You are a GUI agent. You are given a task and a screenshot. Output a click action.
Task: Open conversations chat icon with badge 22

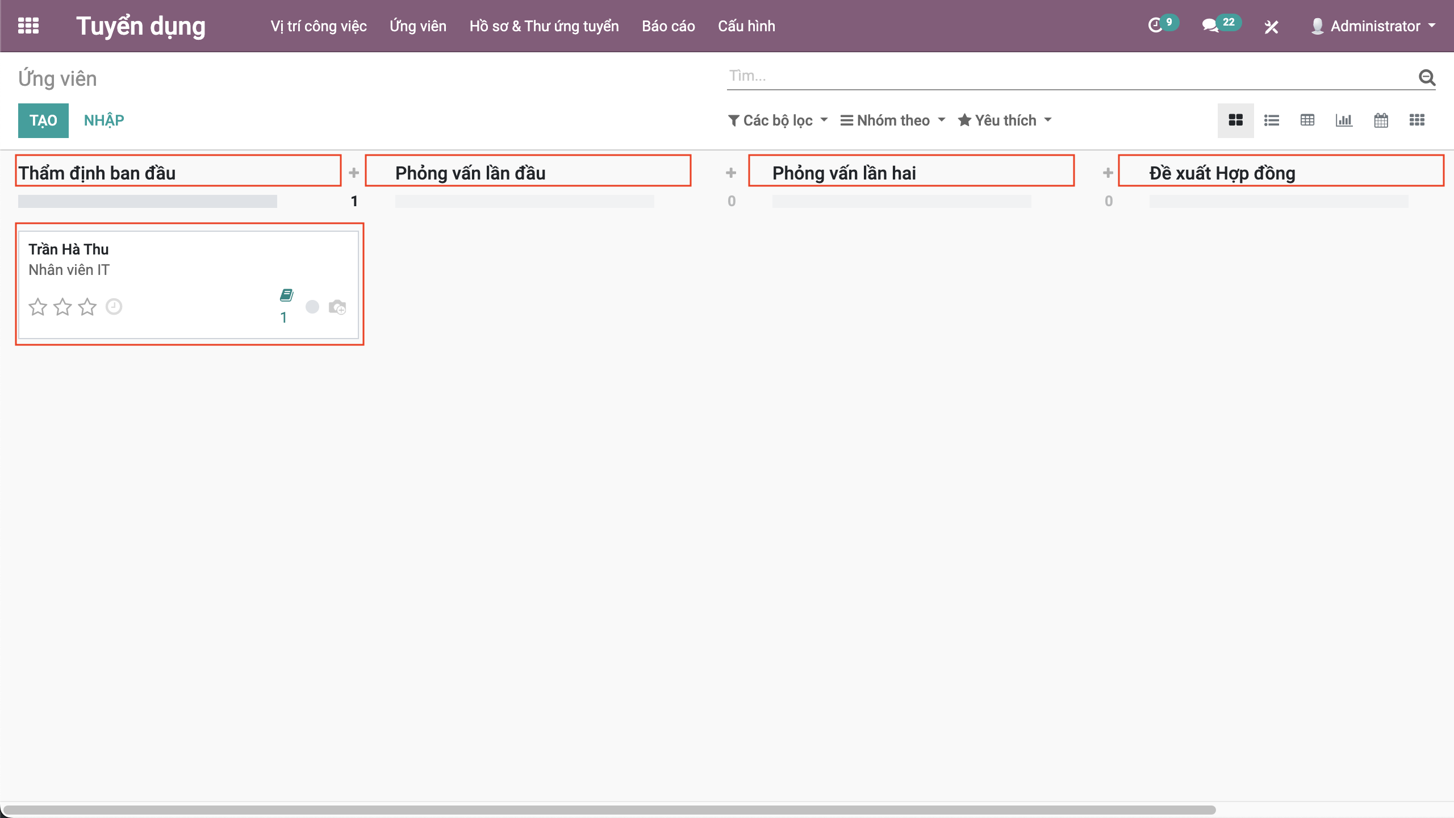click(x=1210, y=26)
